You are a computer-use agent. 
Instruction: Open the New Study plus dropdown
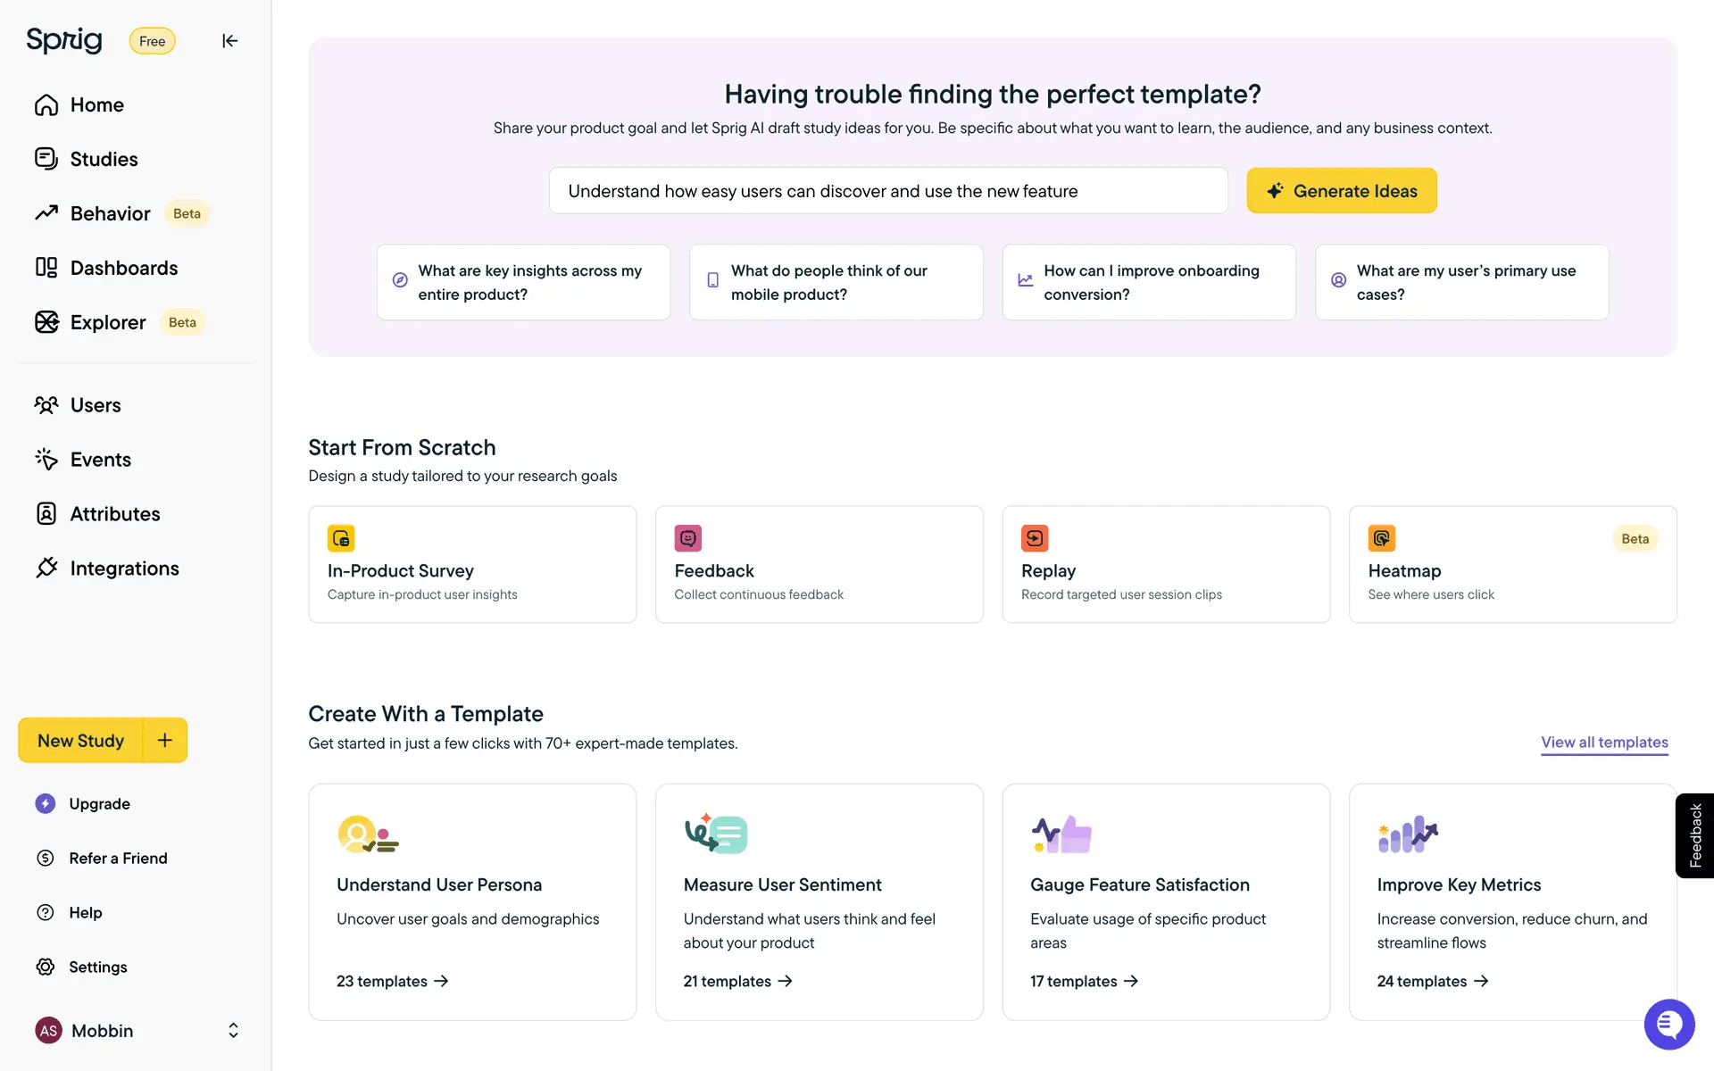[165, 740]
